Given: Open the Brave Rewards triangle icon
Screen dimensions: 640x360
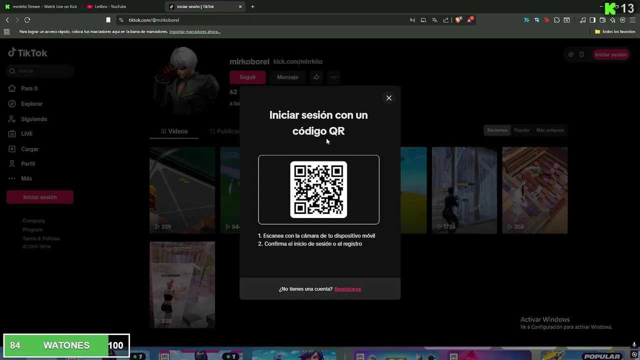Looking at the screenshot, I should click(470, 20).
